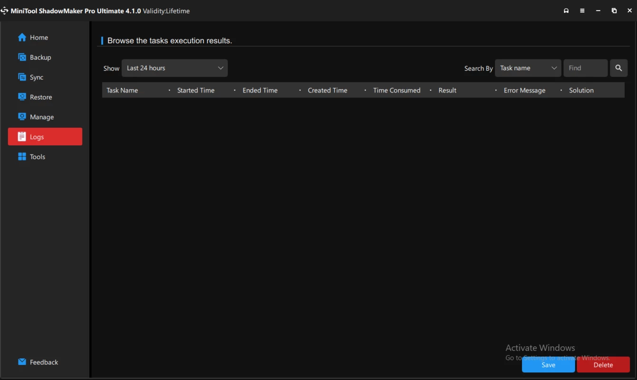Open the Search By Task name dropdown
The image size is (637, 380).
[x=528, y=68]
